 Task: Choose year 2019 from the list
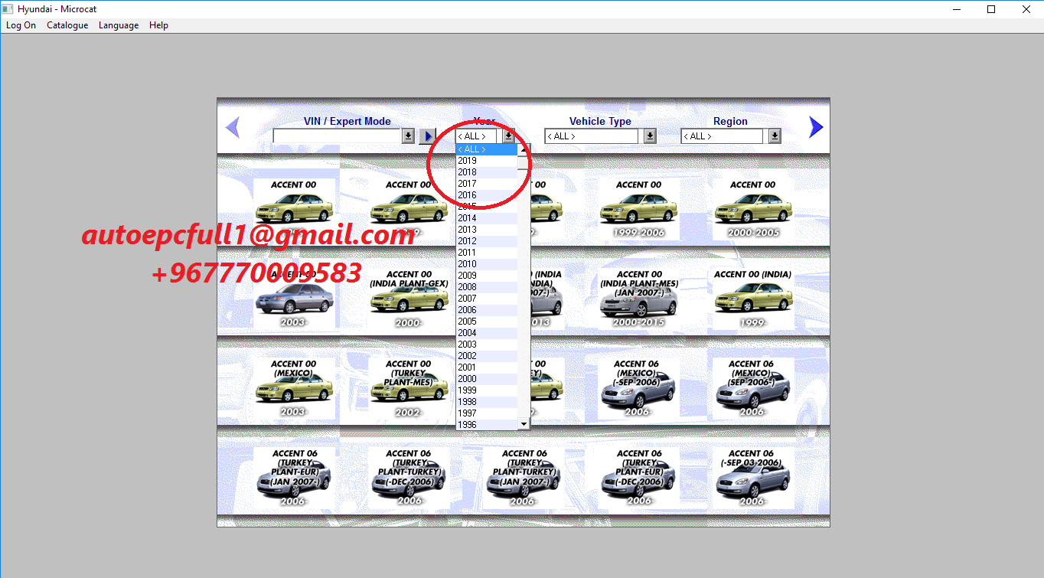click(487, 161)
